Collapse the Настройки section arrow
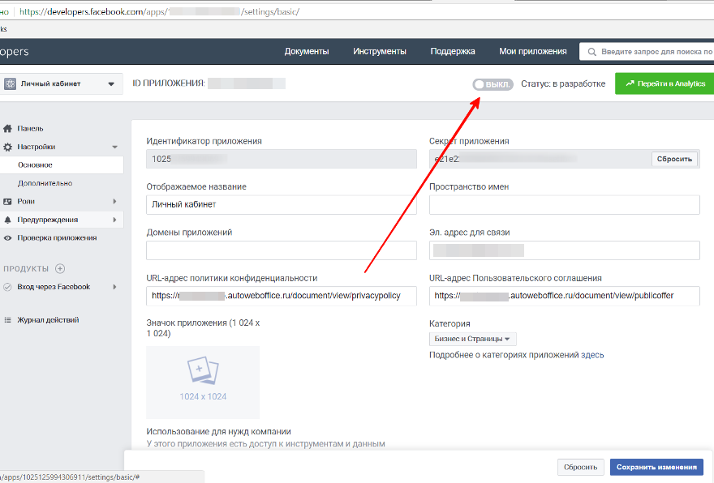The width and height of the screenshot is (714, 483). point(114,147)
